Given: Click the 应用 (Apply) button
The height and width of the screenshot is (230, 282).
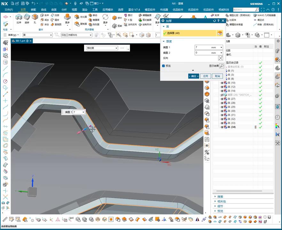Looking at the screenshot, I should [x=206, y=76].
